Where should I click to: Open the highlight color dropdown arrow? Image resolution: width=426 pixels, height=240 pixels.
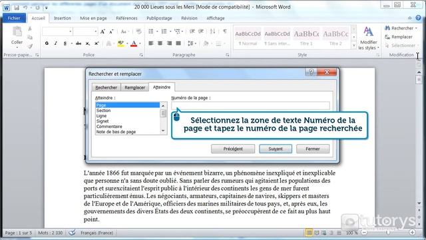(x=127, y=43)
